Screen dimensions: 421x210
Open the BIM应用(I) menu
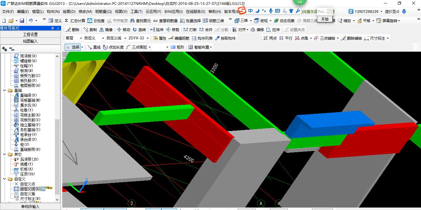click(174, 12)
